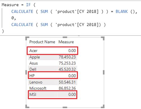Select the MSI row in table

[52, 94]
